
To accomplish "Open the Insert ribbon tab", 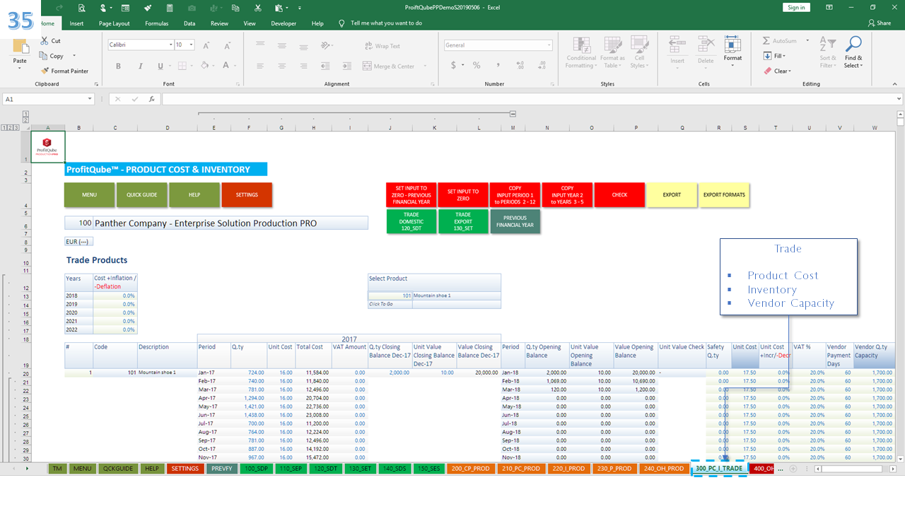I will [76, 23].
